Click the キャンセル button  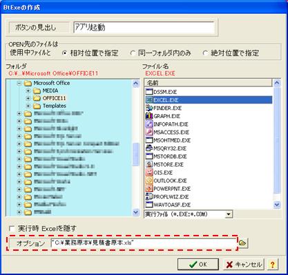tap(244, 264)
